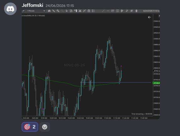Select the Fibonacci levels lines tool
The height and width of the screenshot is (136, 180).
pos(117,11)
